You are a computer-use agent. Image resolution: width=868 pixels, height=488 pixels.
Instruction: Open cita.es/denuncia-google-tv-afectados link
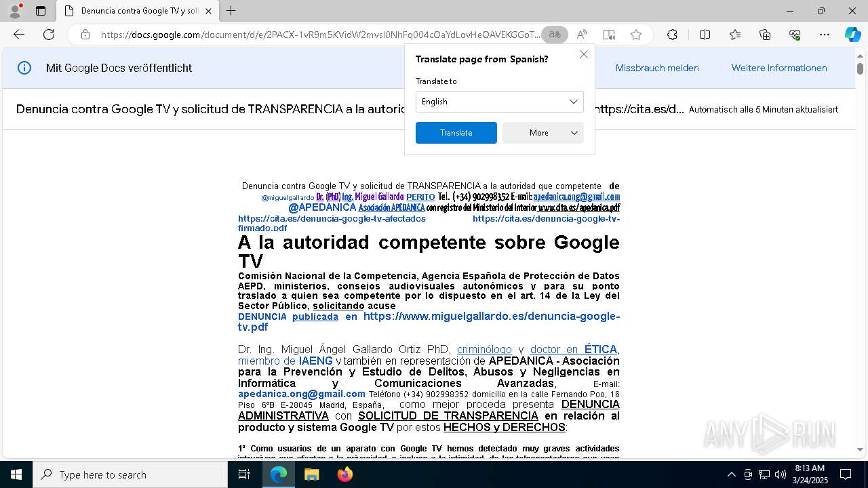point(332,219)
